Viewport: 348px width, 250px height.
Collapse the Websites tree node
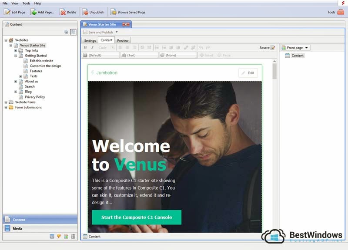[x=6, y=40]
